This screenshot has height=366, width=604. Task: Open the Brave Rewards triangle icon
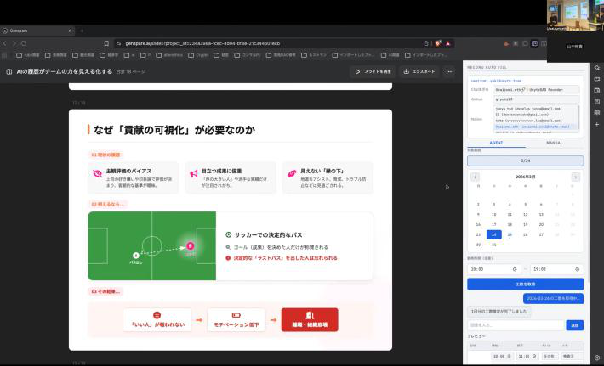(x=448, y=43)
